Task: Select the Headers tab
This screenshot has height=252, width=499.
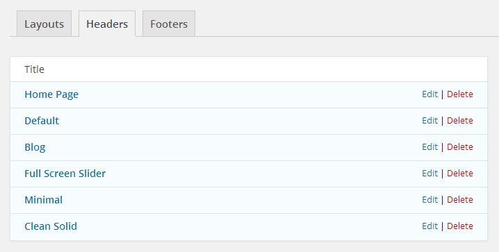Action: click(x=107, y=24)
